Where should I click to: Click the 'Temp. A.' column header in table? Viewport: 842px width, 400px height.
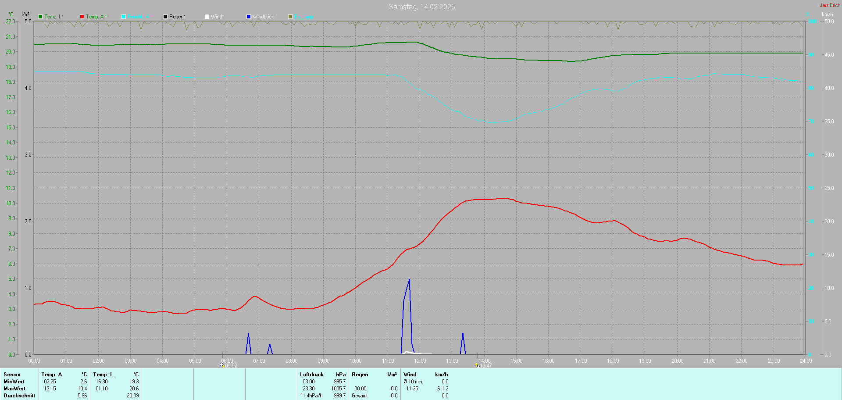click(52, 375)
